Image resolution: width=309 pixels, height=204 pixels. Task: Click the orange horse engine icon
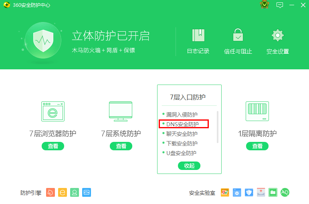[50, 192]
